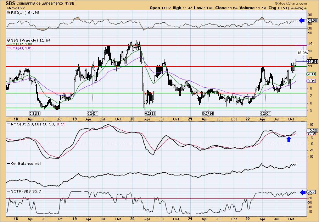319x222 pixels.
Task: Click the 13 price axis label
Action: (x=310, y=51)
